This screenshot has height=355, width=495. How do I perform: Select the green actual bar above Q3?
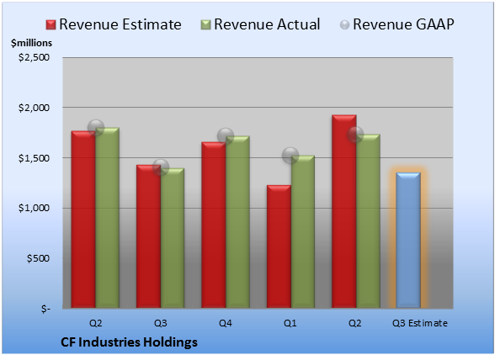coord(173,238)
